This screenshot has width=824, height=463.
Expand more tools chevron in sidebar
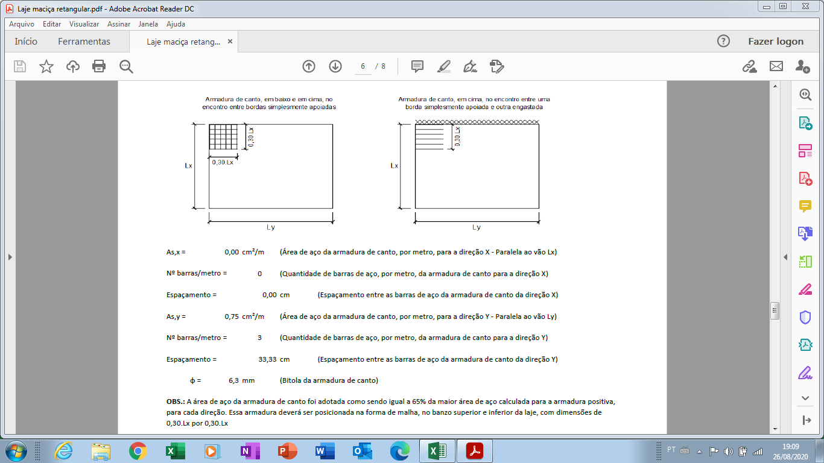pyautogui.click(x=805, y=398)
